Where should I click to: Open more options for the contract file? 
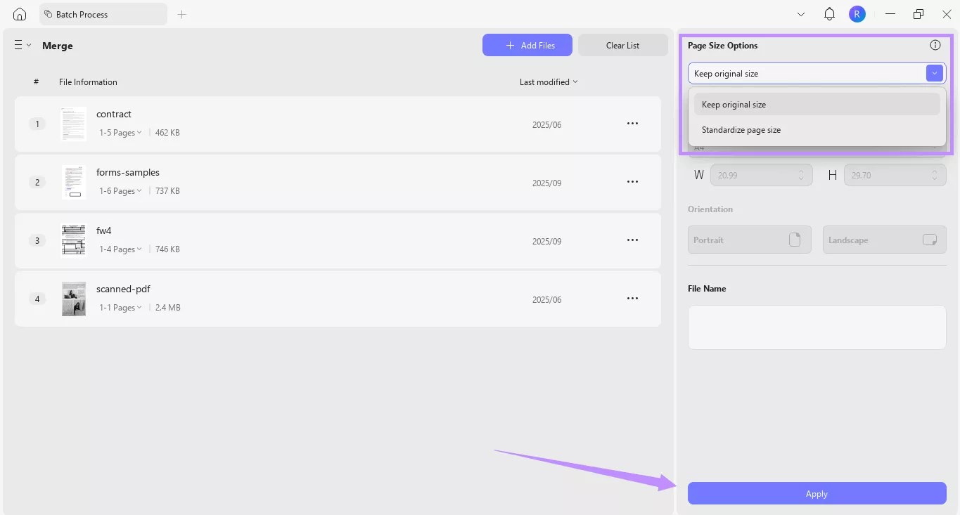tap(632, 123)
